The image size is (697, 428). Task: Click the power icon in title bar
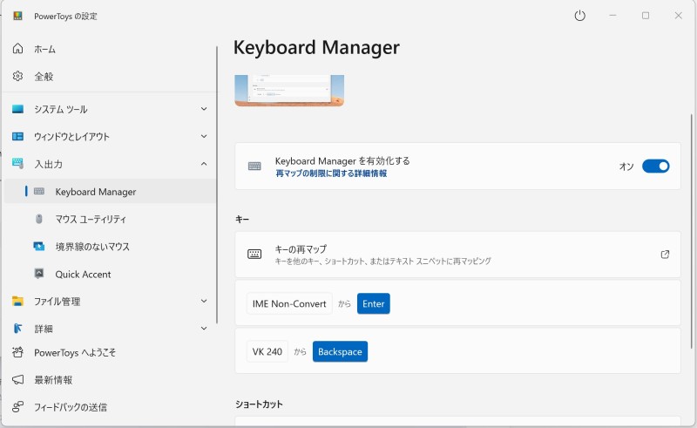(x=579, y=16)
